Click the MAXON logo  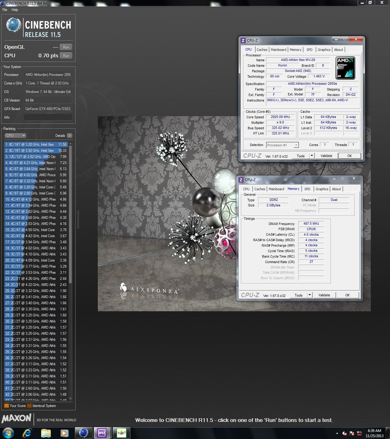(x=16, y=418)
